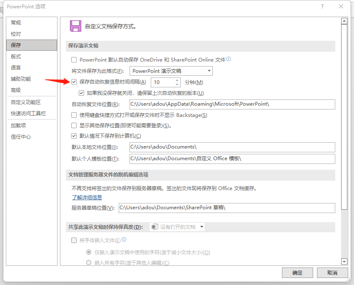Close the PowerPoint 选项 dialog
The width and height of the screenshot is (354, 285).
coord(341,6)
